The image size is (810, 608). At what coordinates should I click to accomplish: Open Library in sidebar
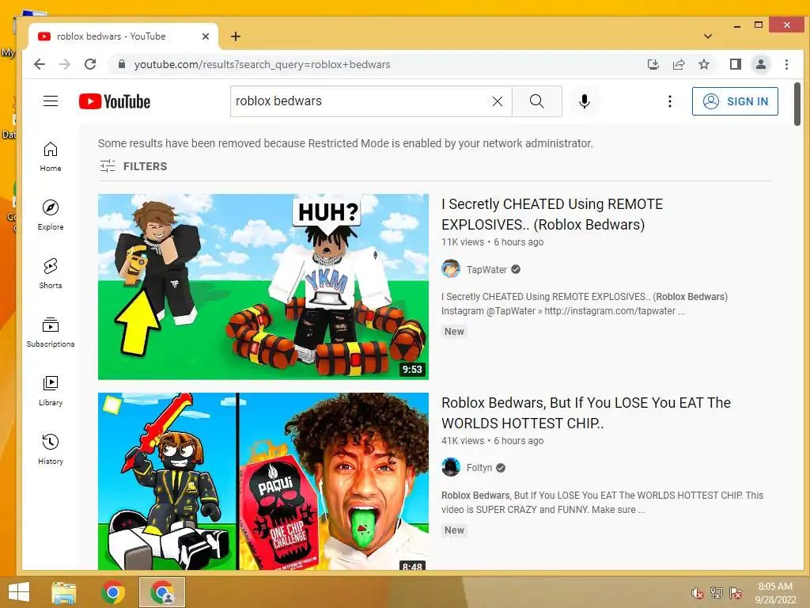51,391
